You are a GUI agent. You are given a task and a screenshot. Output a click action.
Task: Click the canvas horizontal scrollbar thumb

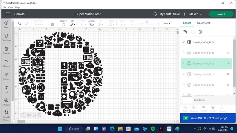coord(21,121)
